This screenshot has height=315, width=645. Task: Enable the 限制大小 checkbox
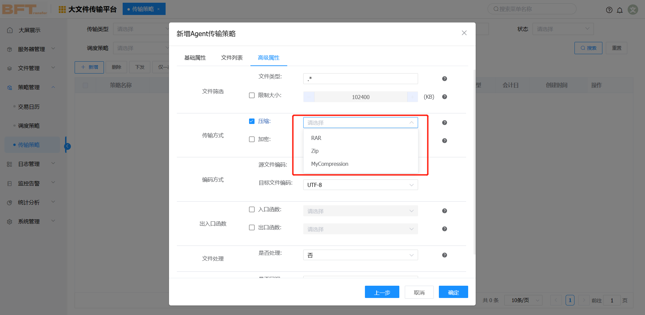(x=252, y=95)
